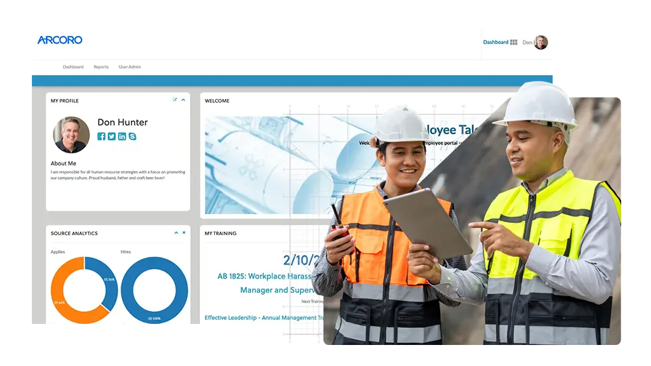Click Don Hunter's profile photo
This screenshot has width=651, height=366.
coord(71,134)
